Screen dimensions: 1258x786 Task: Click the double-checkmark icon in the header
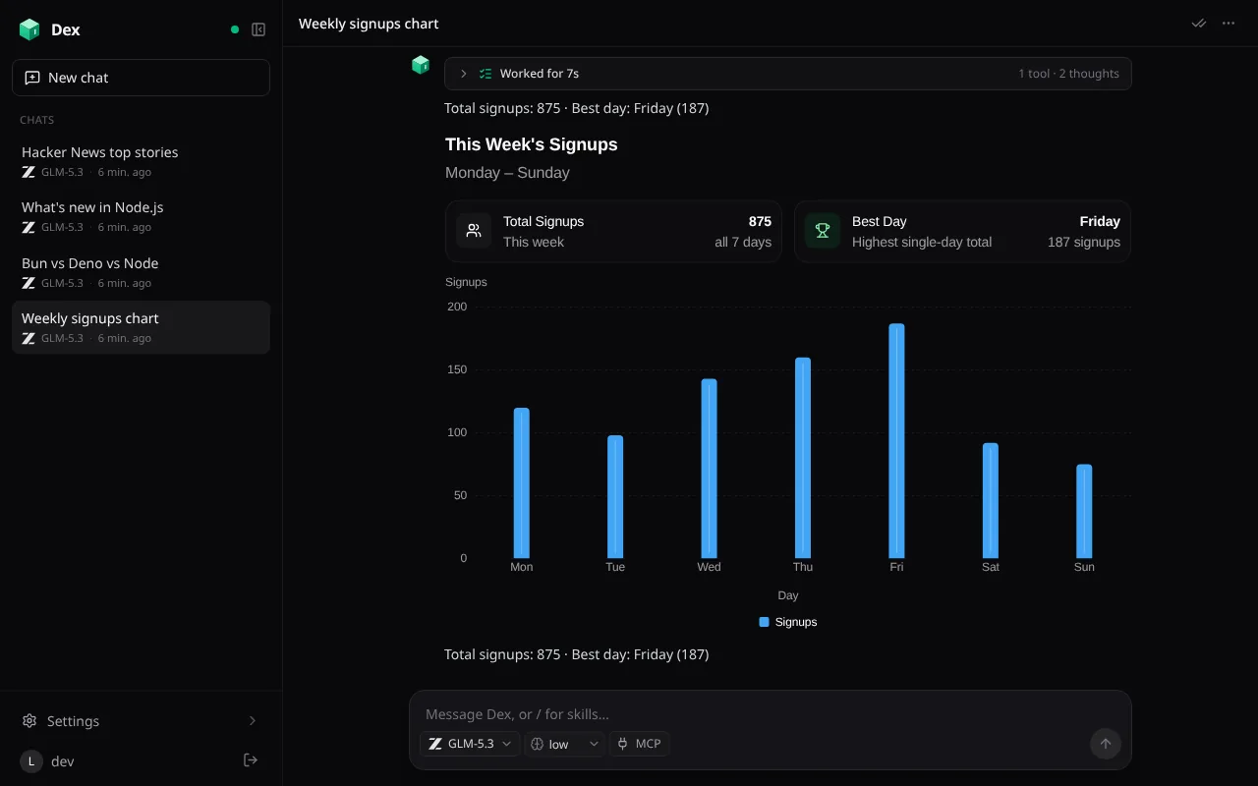click(x=1199, y=24)
